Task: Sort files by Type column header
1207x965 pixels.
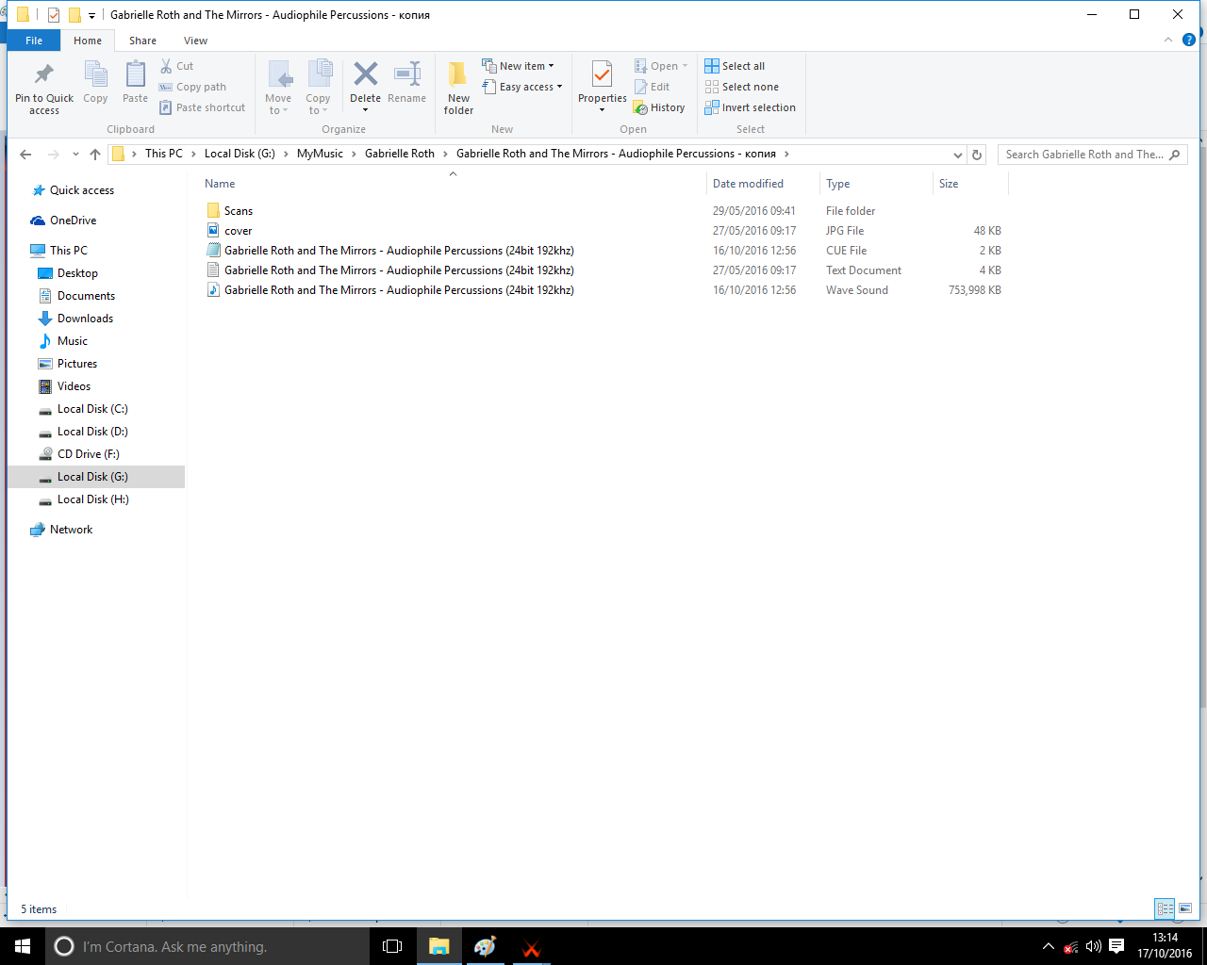Action: [876, 184]
